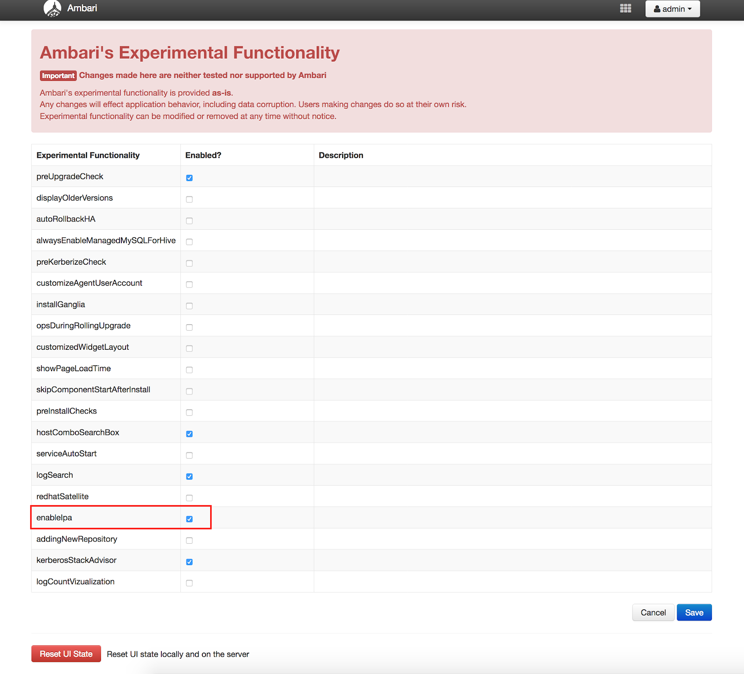Enable the serviceAutoStart checkbox
Viewport: 744px width, 674px height.
[189, 455]
